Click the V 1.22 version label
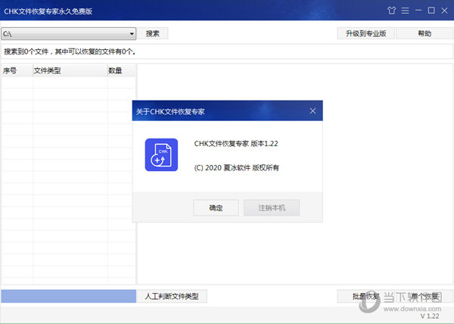This screenshot has height=324, width=454. [430, 316]
